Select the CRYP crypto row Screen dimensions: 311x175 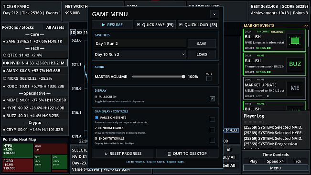pyautogui.click(x=35, y=130)
